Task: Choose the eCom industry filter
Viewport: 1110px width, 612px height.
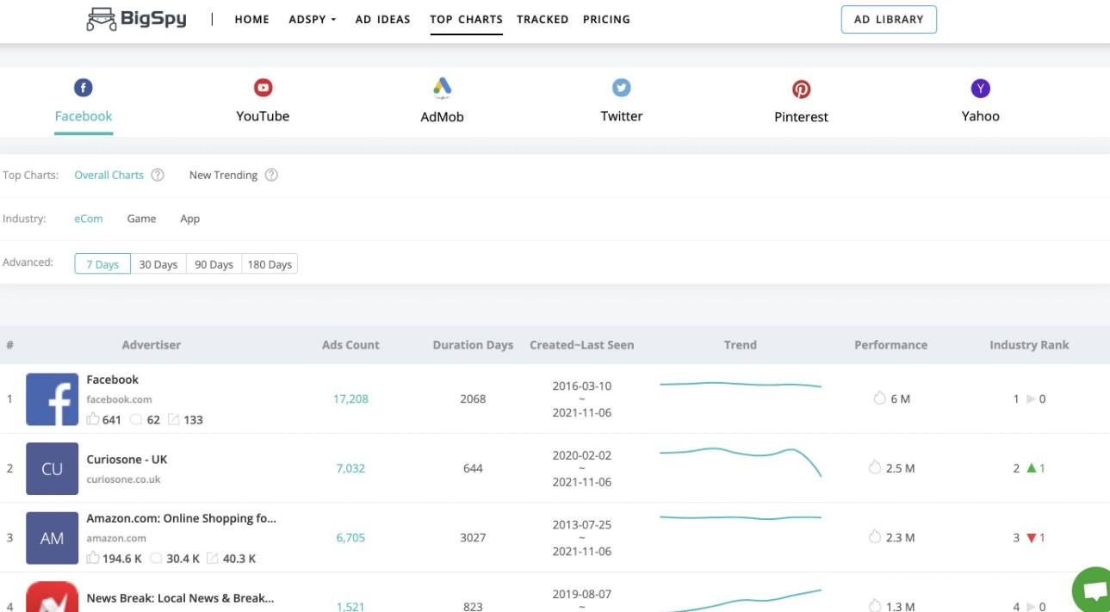Action: [89, 219]
